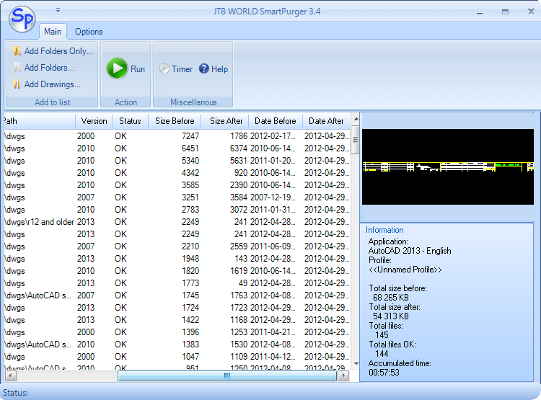541x400 pixels.
Task: Click the total size before 68 265 KB
Action: 390,297
